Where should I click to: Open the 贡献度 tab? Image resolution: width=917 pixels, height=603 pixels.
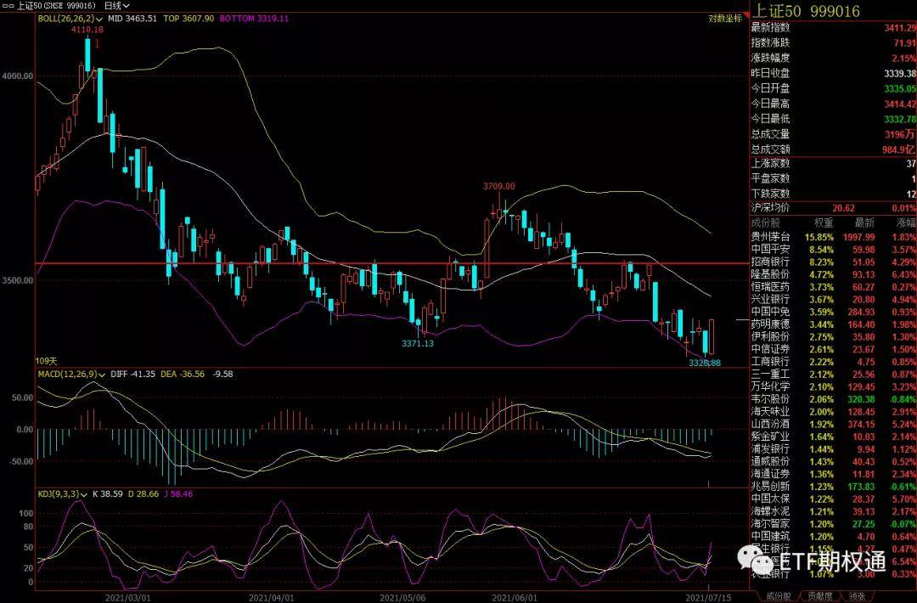click(820, 596)
